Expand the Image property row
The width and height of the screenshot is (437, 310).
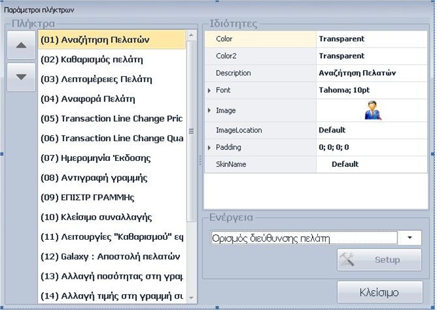tap(210, 111)
